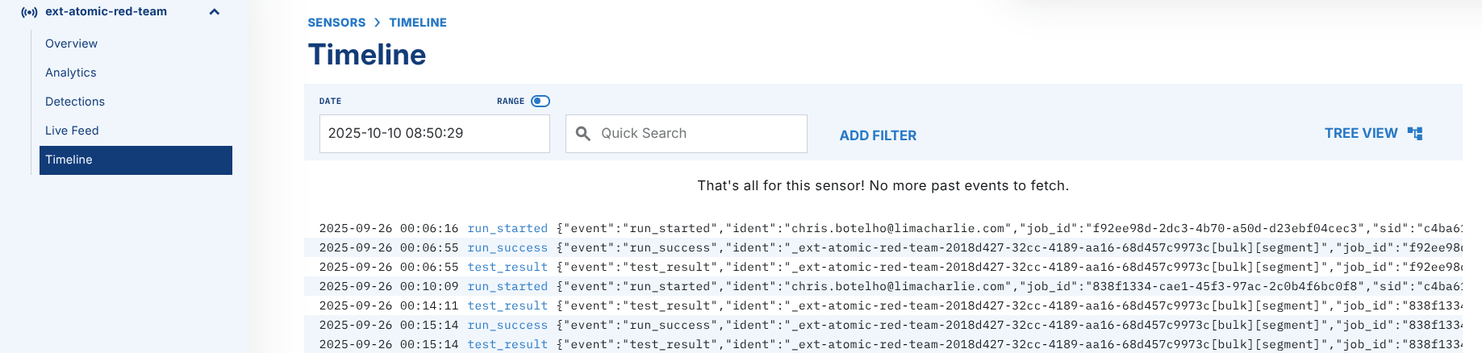Click the TIMELINE breadcrumb link
This screenshot has width=1482, height=353.
tap(418, 23)
